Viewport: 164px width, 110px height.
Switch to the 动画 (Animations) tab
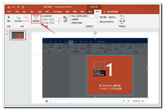(47, 11)
